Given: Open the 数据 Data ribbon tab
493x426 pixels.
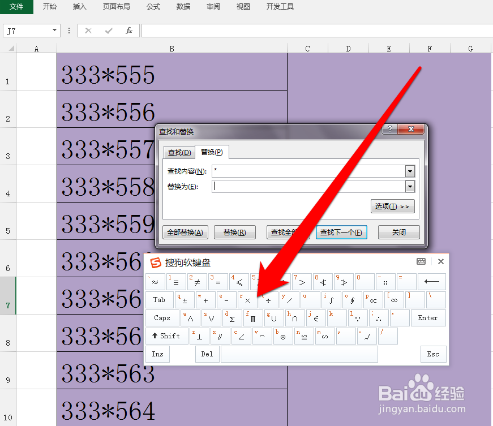Looking at the screenshot, I should (183, 7).
